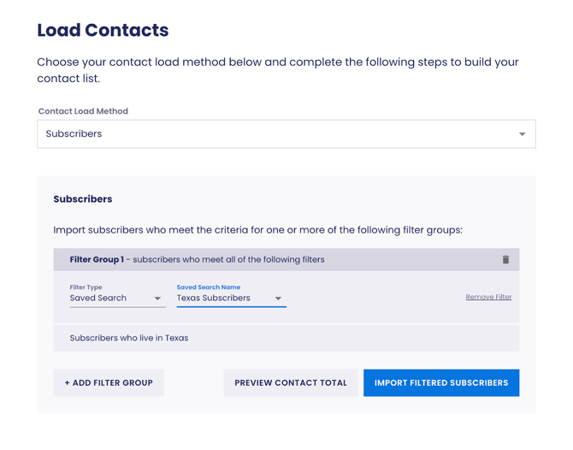Delete Filter Group 1 with trash icon
The width and height of the screenshot is (573, 450).
point(505,260)
